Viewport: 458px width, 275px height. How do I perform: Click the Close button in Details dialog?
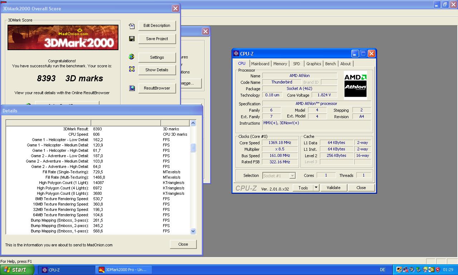[x=183, y=244]
